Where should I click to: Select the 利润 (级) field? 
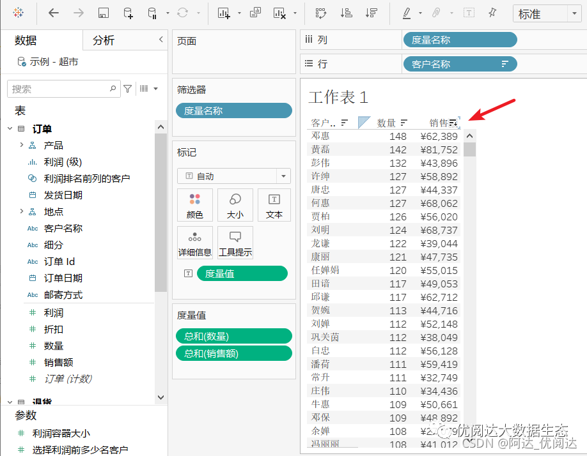(63, 162)
